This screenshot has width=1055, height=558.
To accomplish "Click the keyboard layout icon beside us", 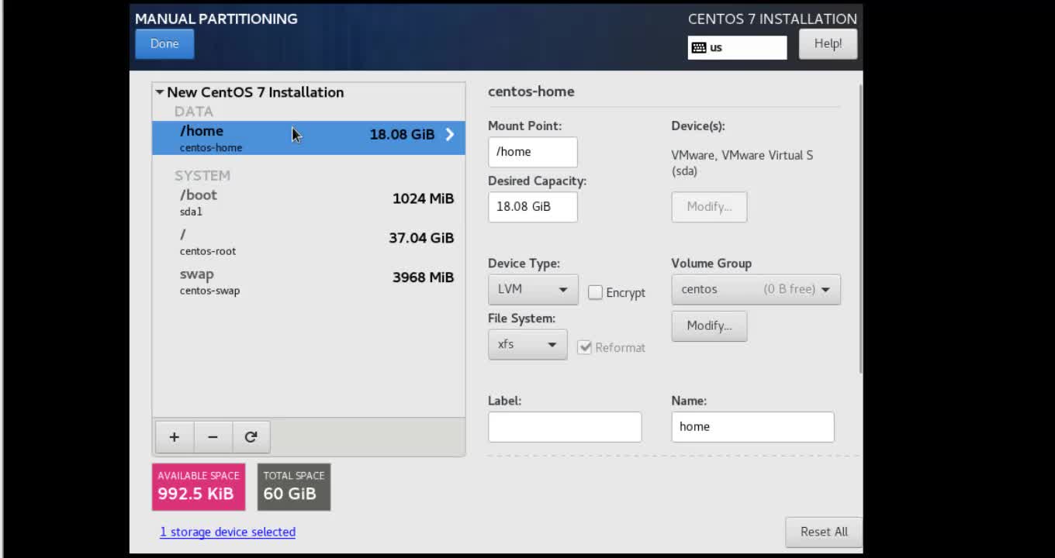I will tap(699, 47).
